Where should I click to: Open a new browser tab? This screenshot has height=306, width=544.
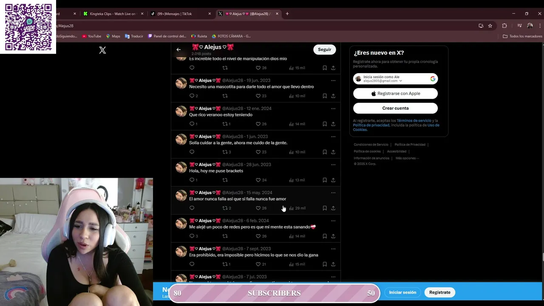tap(287, 14)
